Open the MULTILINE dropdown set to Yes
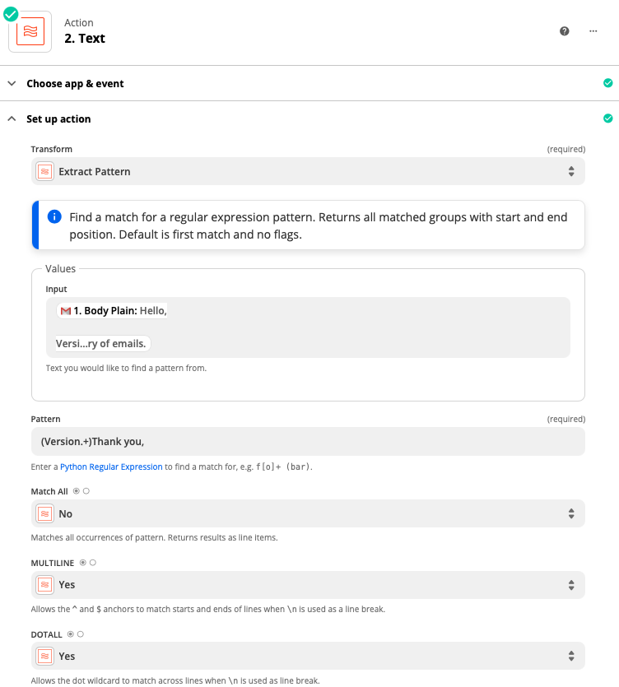 point(308,585)
